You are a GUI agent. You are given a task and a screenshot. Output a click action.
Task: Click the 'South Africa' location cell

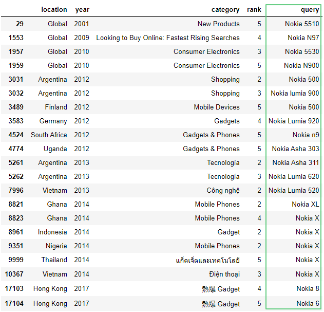click(x=49, y=135)
